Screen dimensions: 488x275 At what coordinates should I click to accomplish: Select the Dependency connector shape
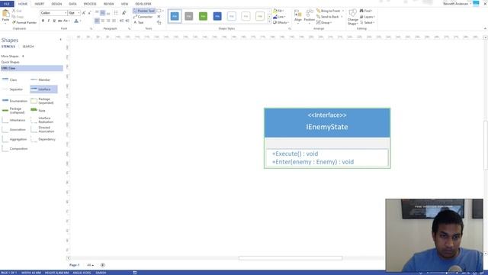pos(43,139)
